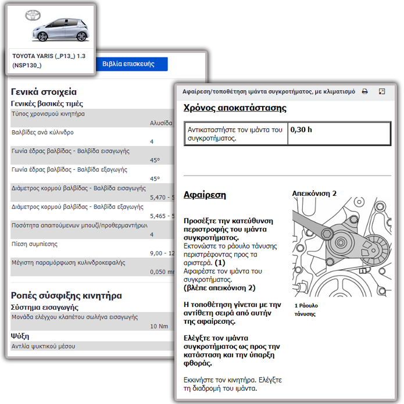Select Διάμετρος κορμού βαλβίδας - Βαλβίδα εξαγωγής row
404x404 pixels.
[x=92, y=211]
